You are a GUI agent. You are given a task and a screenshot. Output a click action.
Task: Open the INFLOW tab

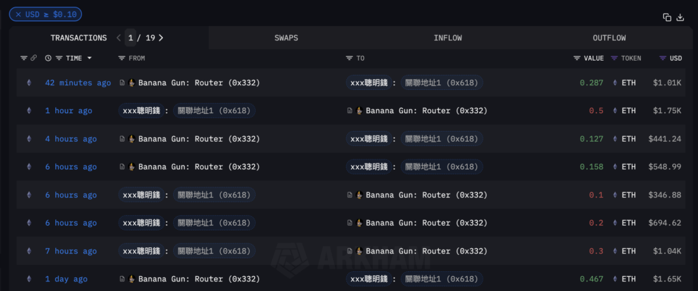coord(448,38)
